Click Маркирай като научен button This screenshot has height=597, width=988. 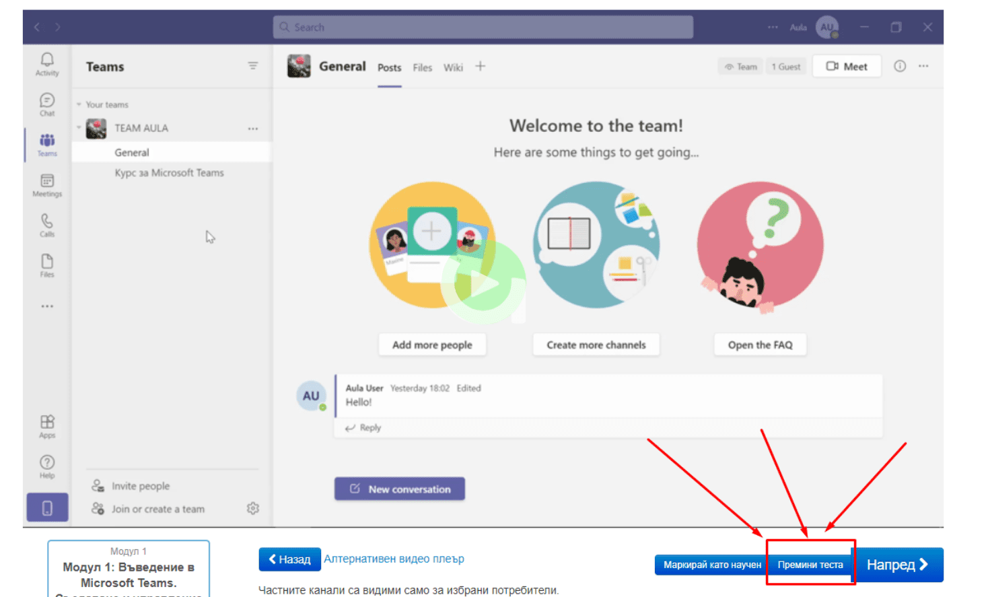[x=712, y=565]
